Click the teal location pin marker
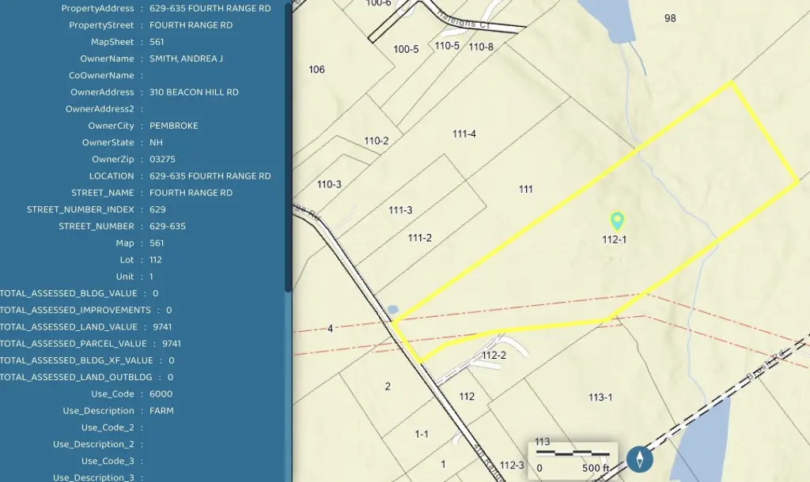Screen dimensions: 810x482 point(617,220)
